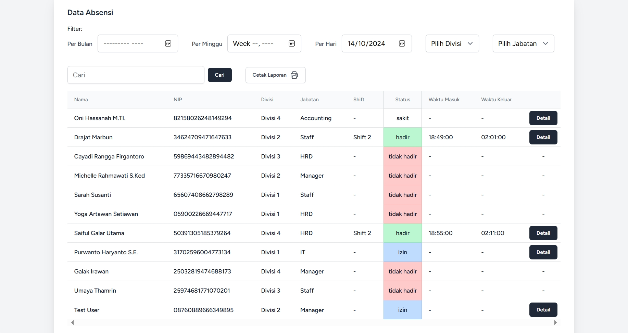Click the Waktu Masuk column header
The height and width of the screenshot is (333, 628).
[x=444, y=100]
